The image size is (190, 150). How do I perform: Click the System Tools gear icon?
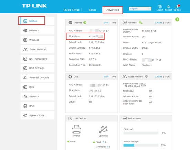[25, 116]
